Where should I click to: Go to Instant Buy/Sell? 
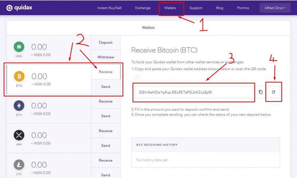click(109, 8)
